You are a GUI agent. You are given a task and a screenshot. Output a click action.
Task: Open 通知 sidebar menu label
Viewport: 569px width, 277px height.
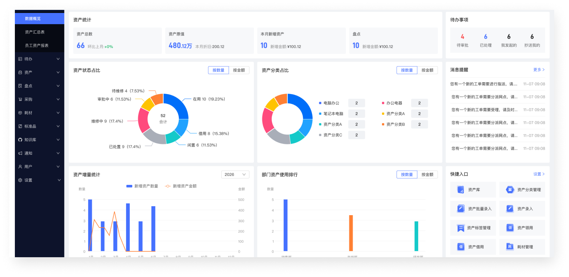tap(28, 153)
